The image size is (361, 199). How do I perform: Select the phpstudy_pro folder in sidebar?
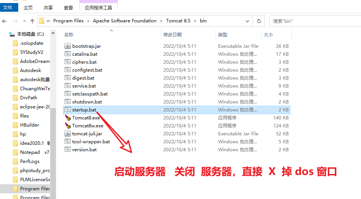pyautogui.click(x=35, y=171)
